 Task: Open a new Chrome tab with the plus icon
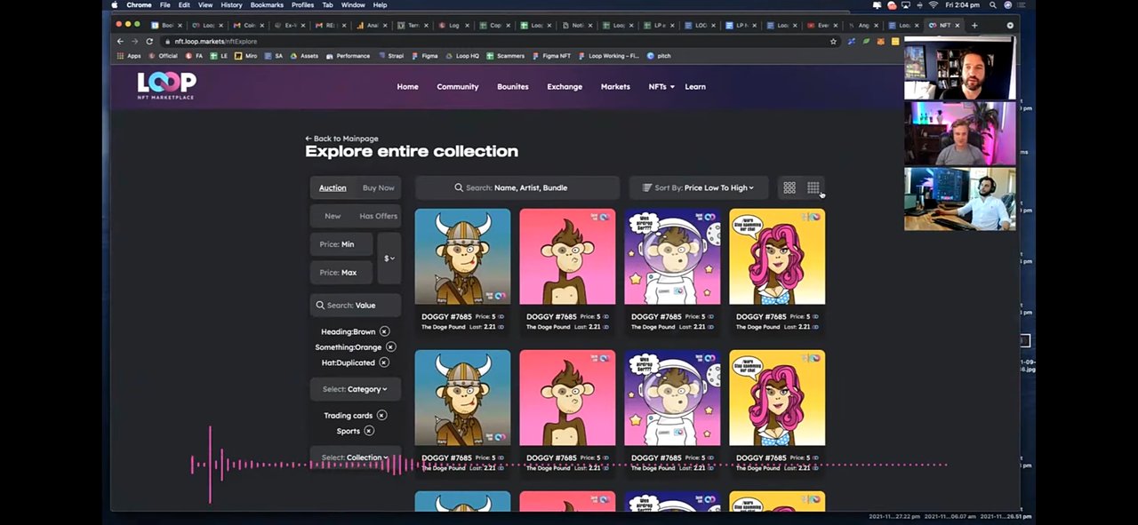974,25
